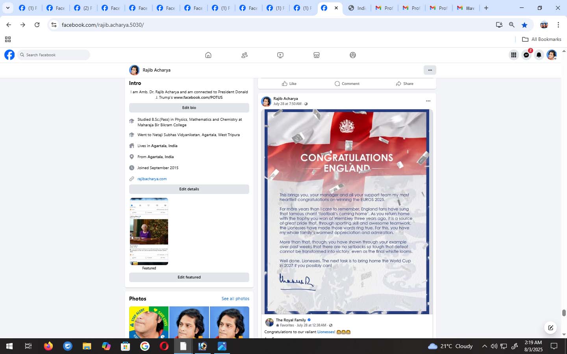This screenshot has height=354, width=567.
Task: Open the Featured collection thumbnail
Action: [149, 231]
